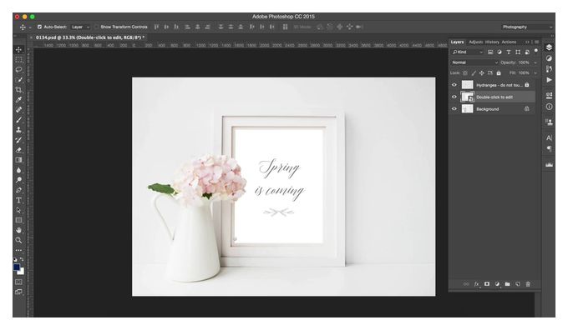Toggle layer filtering on/off switch
Image resolution: width=568 pixels, height=330 pixels.
[536, 52]
